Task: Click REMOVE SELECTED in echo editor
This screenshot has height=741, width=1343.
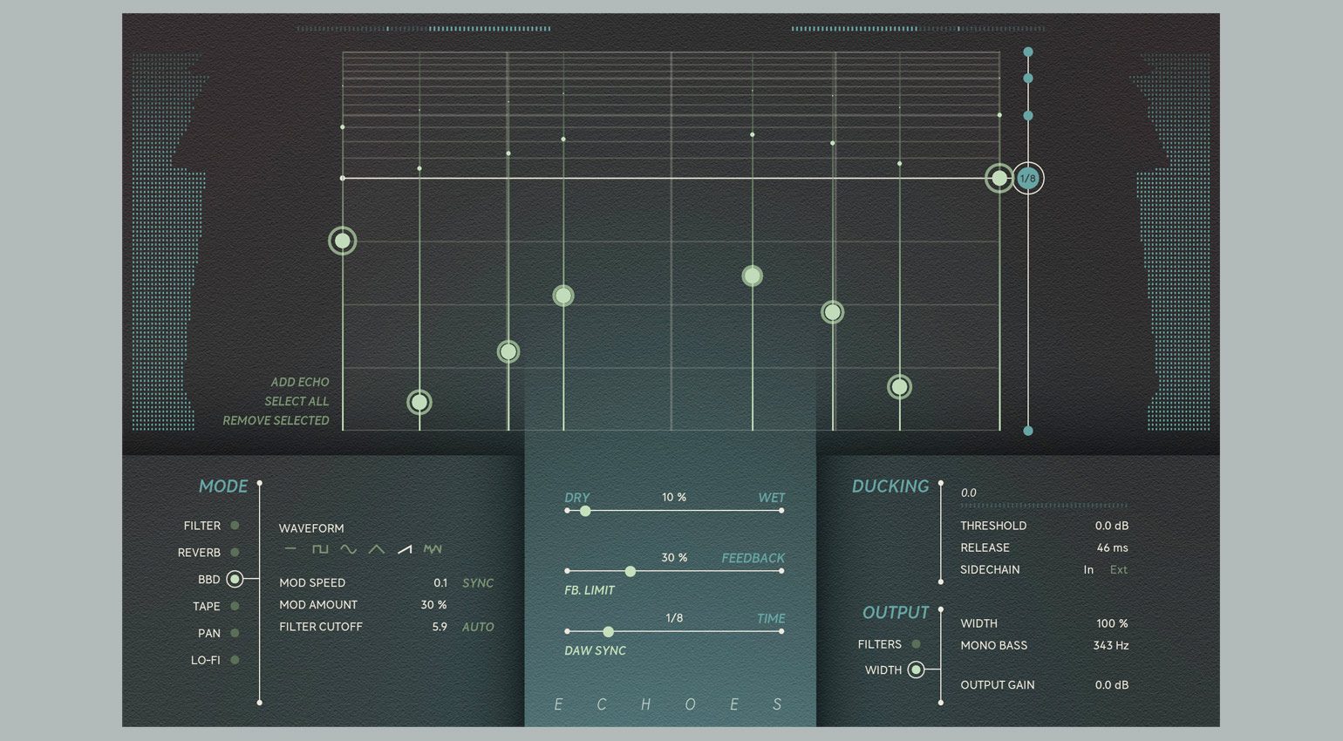Action: click(x=276, y=420)
